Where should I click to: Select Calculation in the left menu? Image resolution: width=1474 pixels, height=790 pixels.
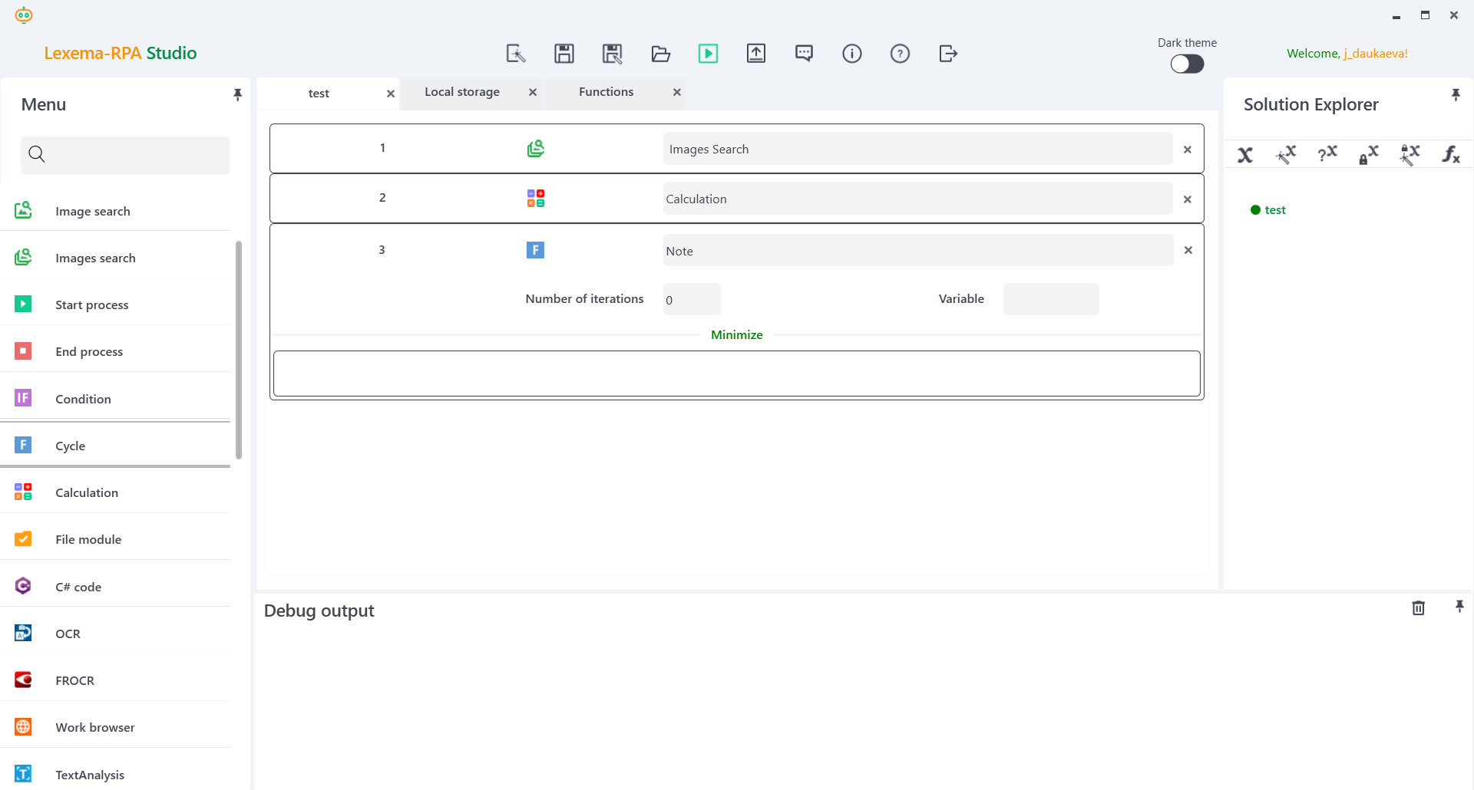(115, 492)
